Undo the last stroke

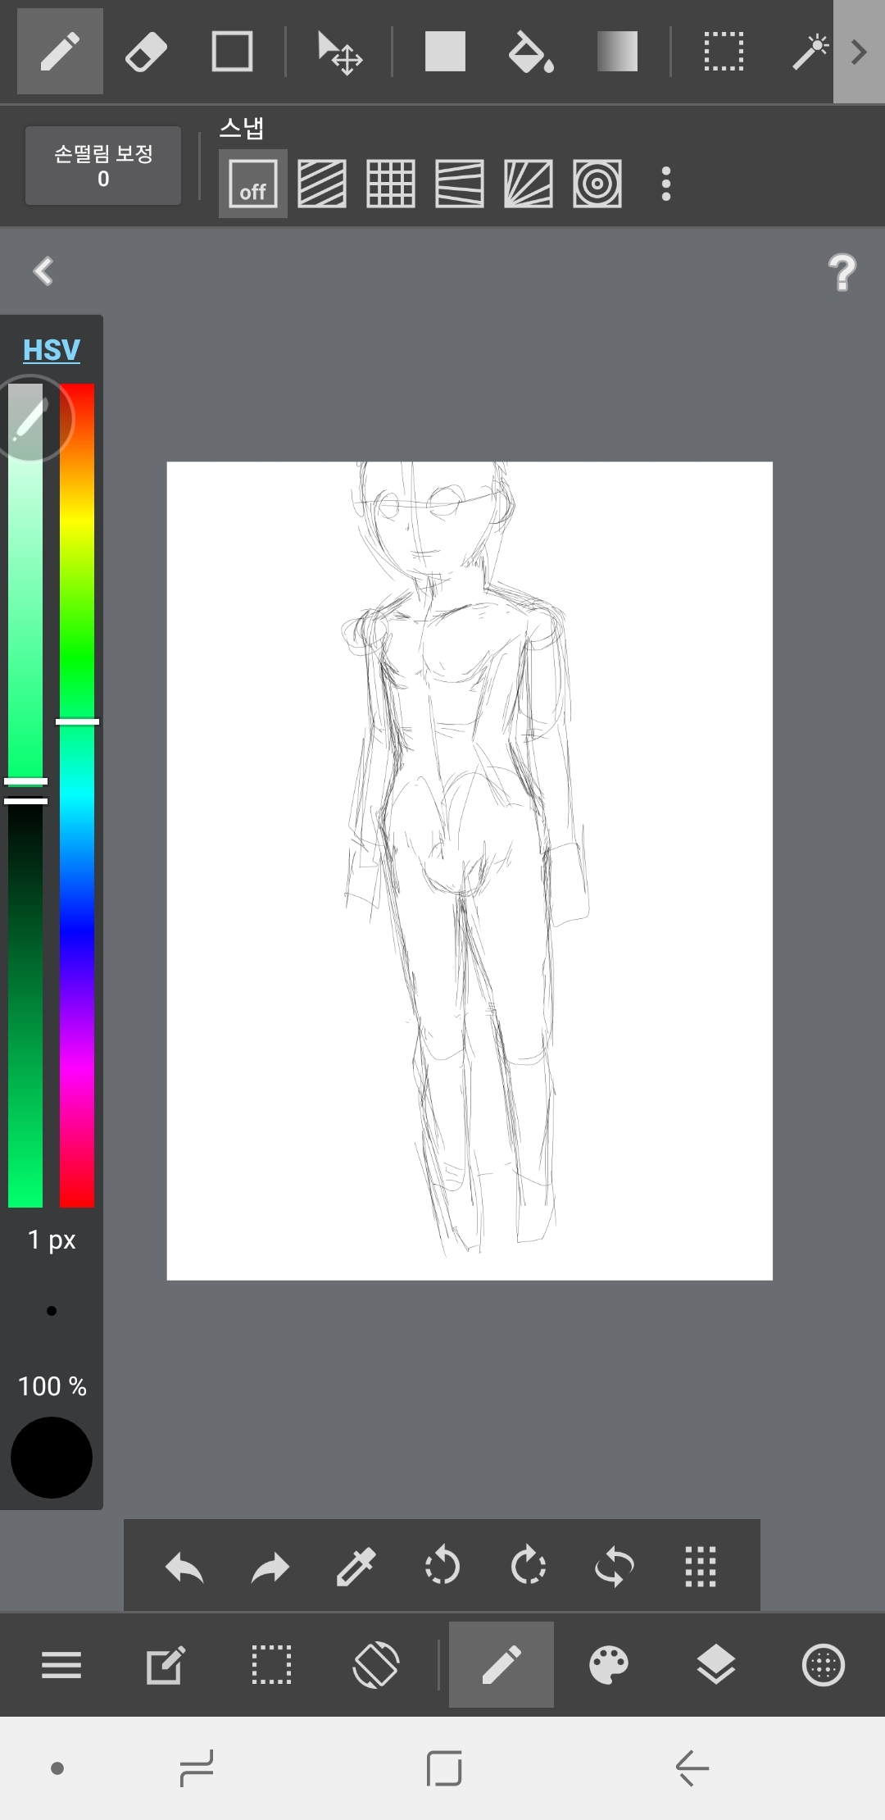coord(184,1567)
